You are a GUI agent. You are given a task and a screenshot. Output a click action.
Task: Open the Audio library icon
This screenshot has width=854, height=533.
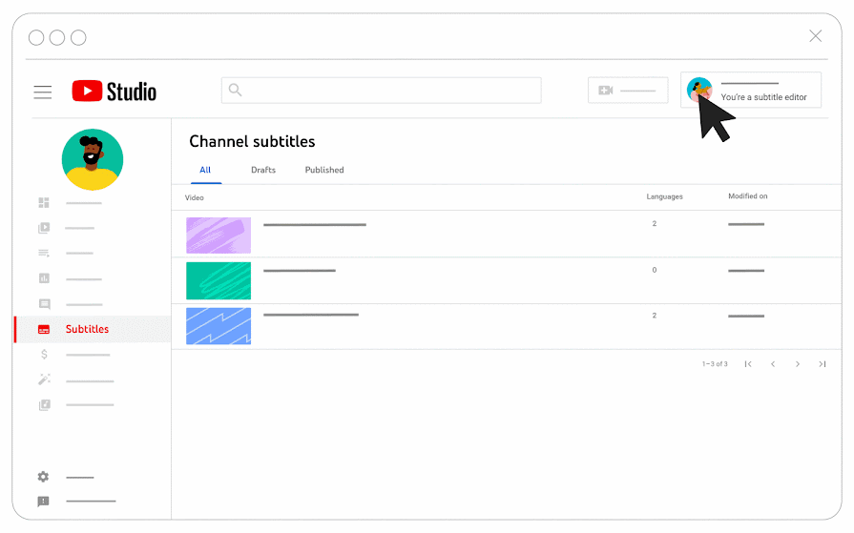pyautogui.click(x=45, y=404)
